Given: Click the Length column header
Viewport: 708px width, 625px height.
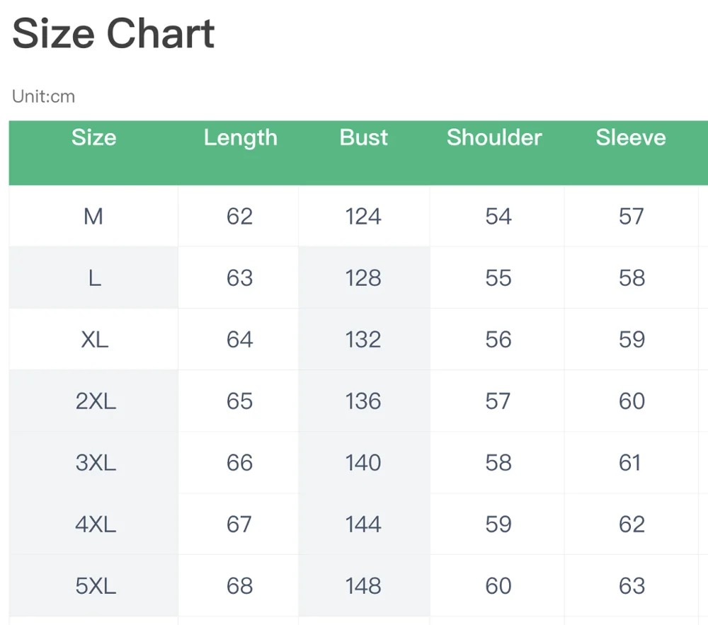Looking at the screenshot, I should 240,138.
